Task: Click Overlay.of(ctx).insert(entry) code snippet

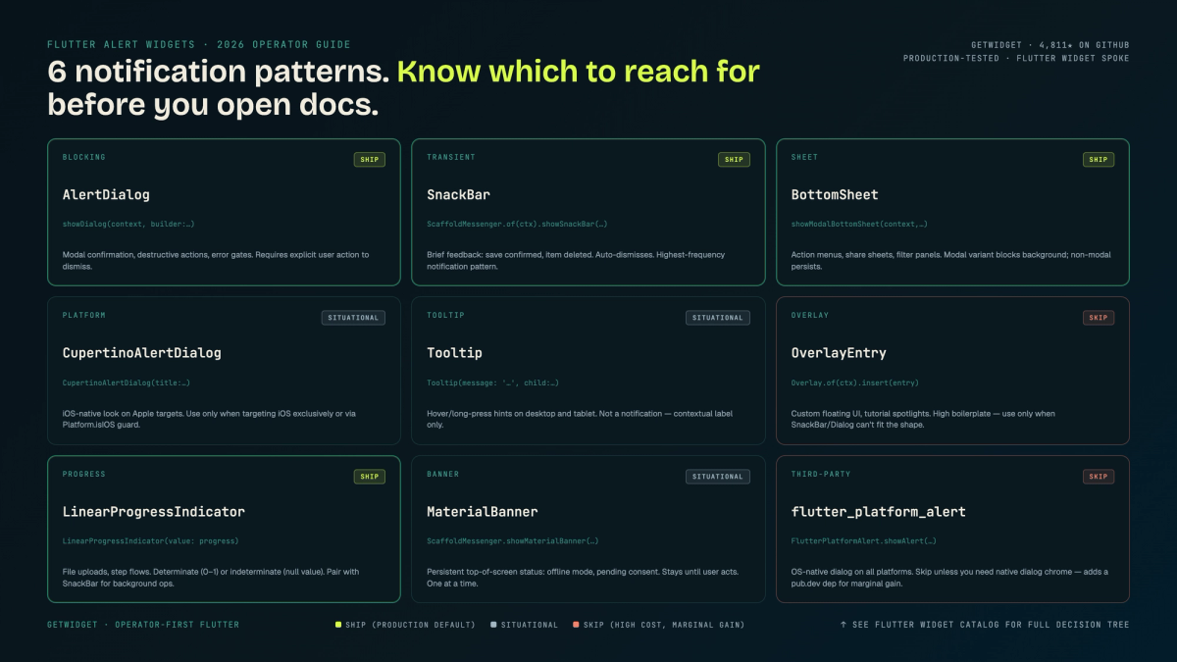Action: point(855,383)
